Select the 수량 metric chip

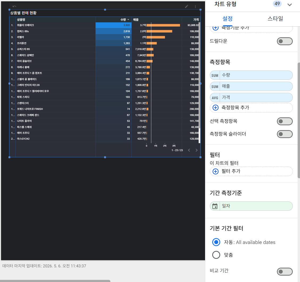pos(251,75)
